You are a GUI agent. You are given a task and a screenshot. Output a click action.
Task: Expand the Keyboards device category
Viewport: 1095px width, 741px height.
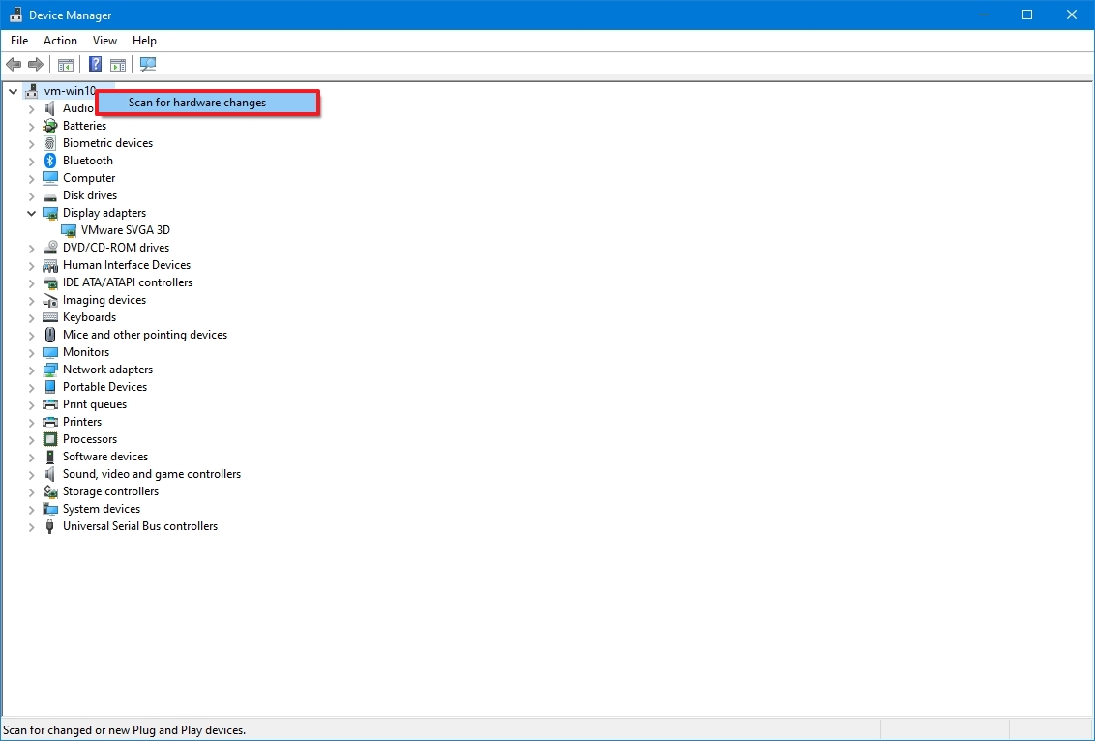pos(31,317)
